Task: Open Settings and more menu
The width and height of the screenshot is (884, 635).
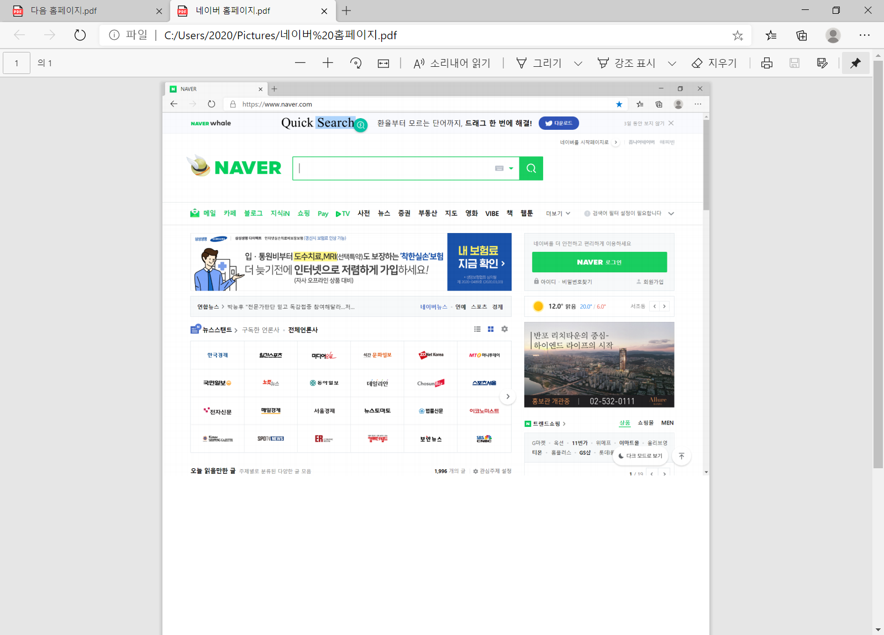Action: (x=865, y=35)
